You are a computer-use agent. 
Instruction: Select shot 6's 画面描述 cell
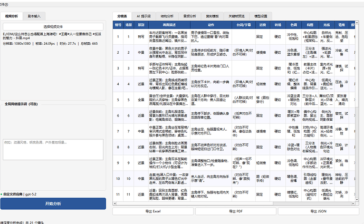169,115
